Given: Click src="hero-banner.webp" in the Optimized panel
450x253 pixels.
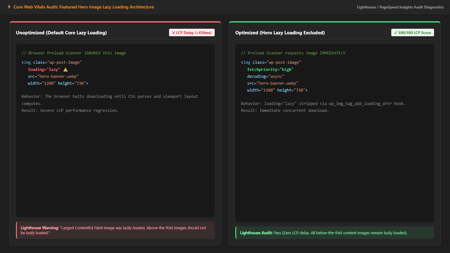Looking at the screenshot, I should (273, 83).
